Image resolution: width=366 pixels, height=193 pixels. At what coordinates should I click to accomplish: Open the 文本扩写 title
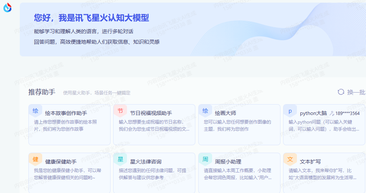click(310, 162)
